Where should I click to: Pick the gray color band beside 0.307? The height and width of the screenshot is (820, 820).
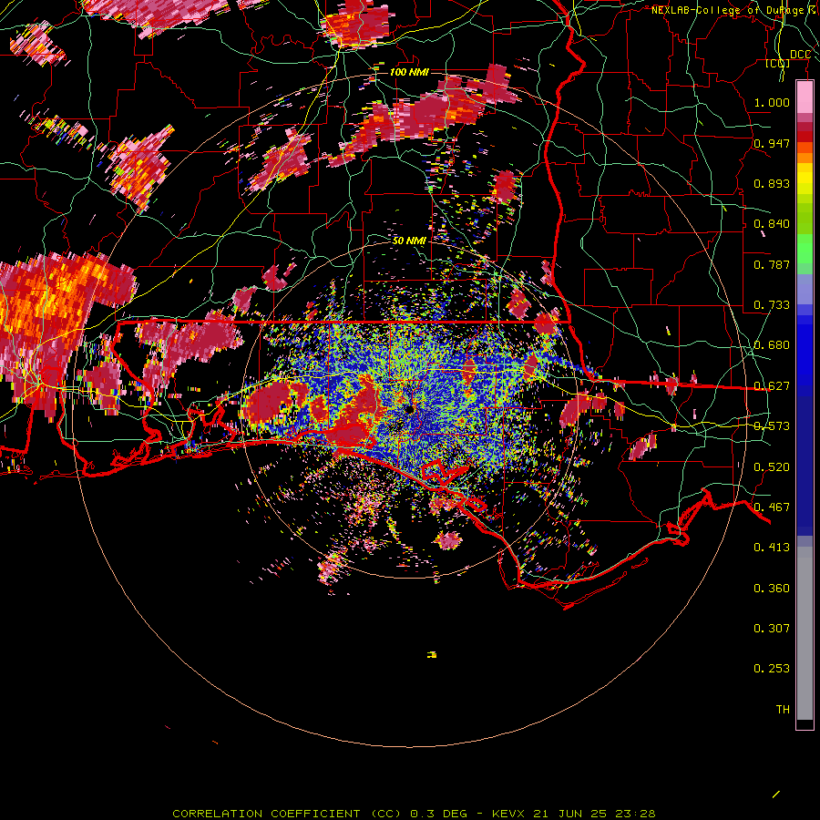click(805, 634)
